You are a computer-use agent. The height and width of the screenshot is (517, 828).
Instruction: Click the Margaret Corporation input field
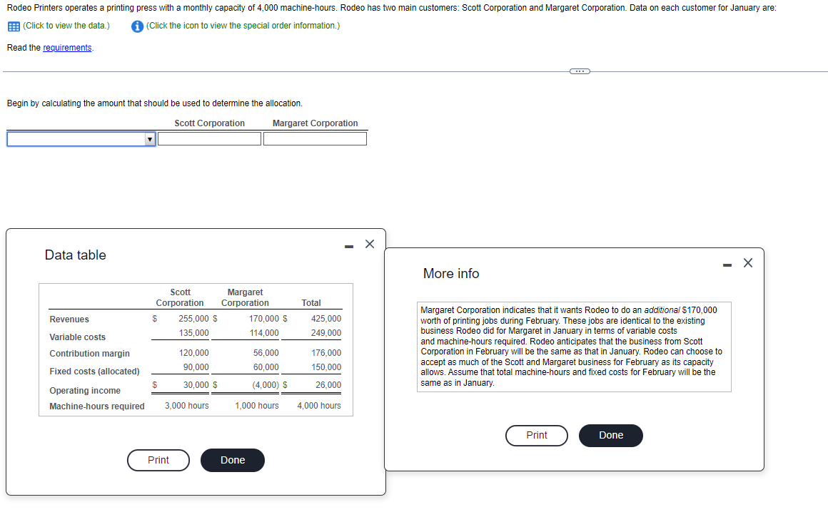pyautogui.click(x=315, y=139)
